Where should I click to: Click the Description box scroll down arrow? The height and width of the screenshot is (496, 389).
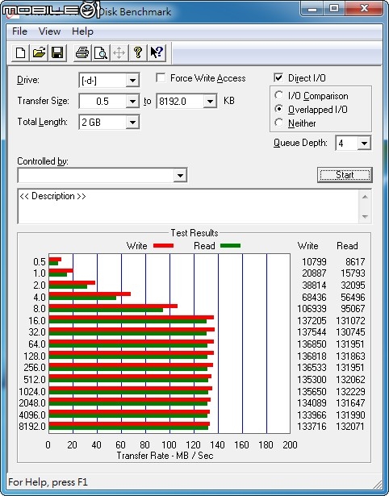pyautogui.click(x=365, y=217)
